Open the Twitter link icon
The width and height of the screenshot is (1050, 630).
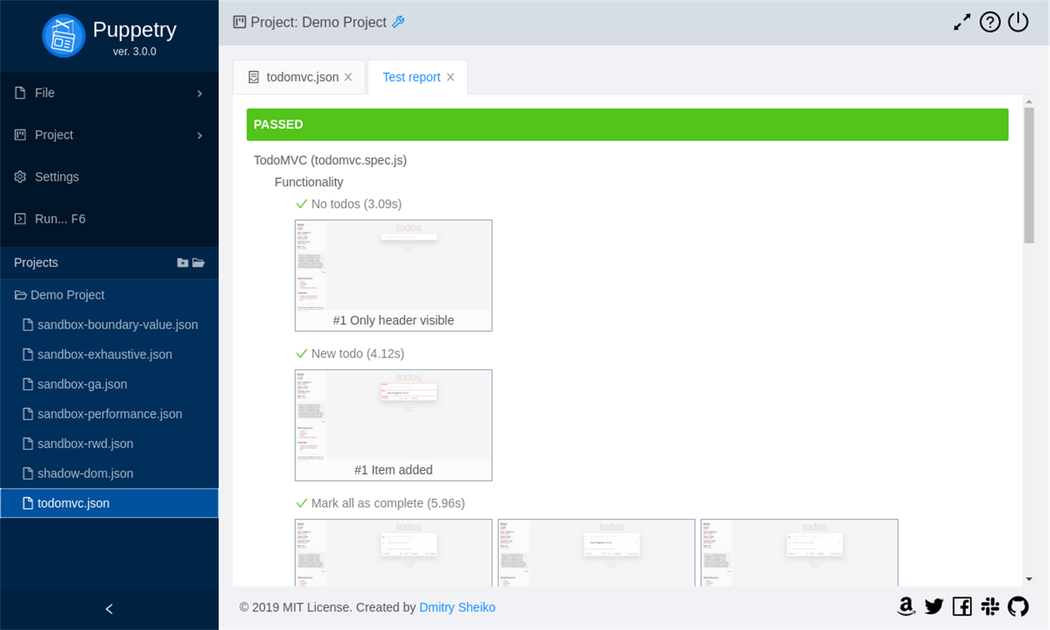[x=934, y=607]
